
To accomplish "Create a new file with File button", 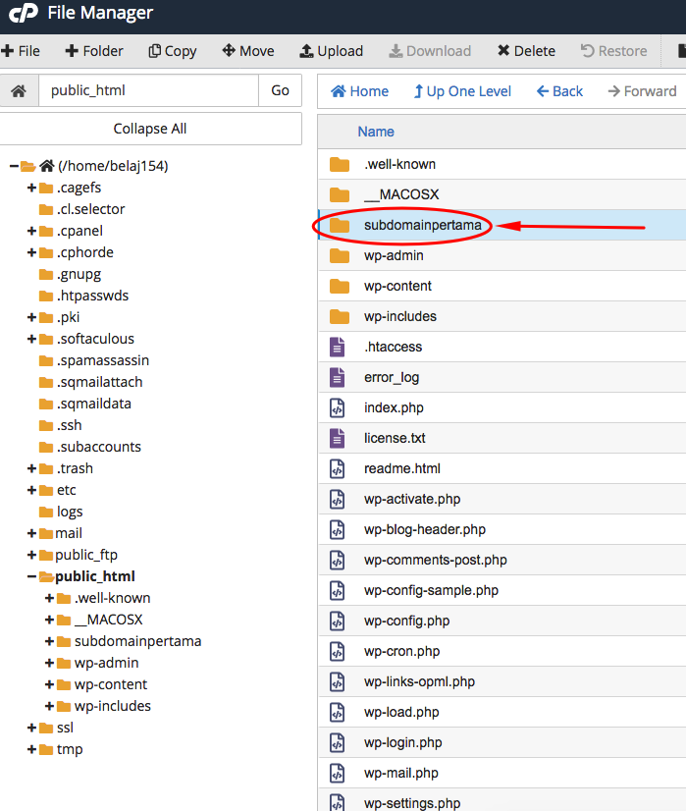I will (21, 51).
